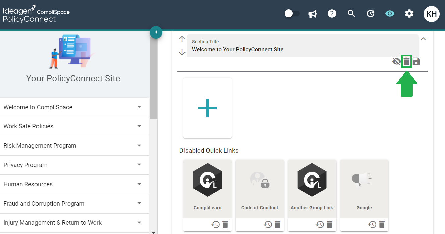
Task: Open the Privacy Program menu item
Action: (74, 165)
